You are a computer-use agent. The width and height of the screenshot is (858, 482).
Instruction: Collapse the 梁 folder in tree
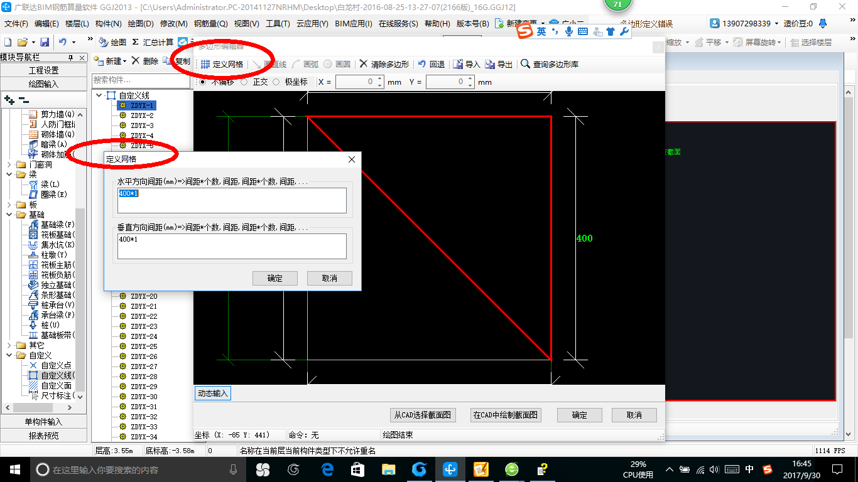pyautogui.click(x=9, y=174)
